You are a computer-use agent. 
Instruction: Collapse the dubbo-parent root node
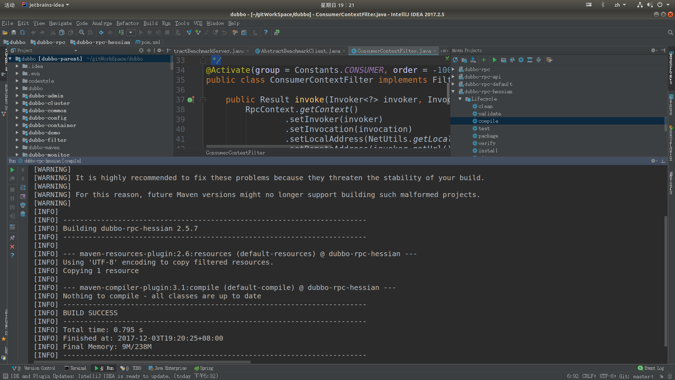[11, 59]
